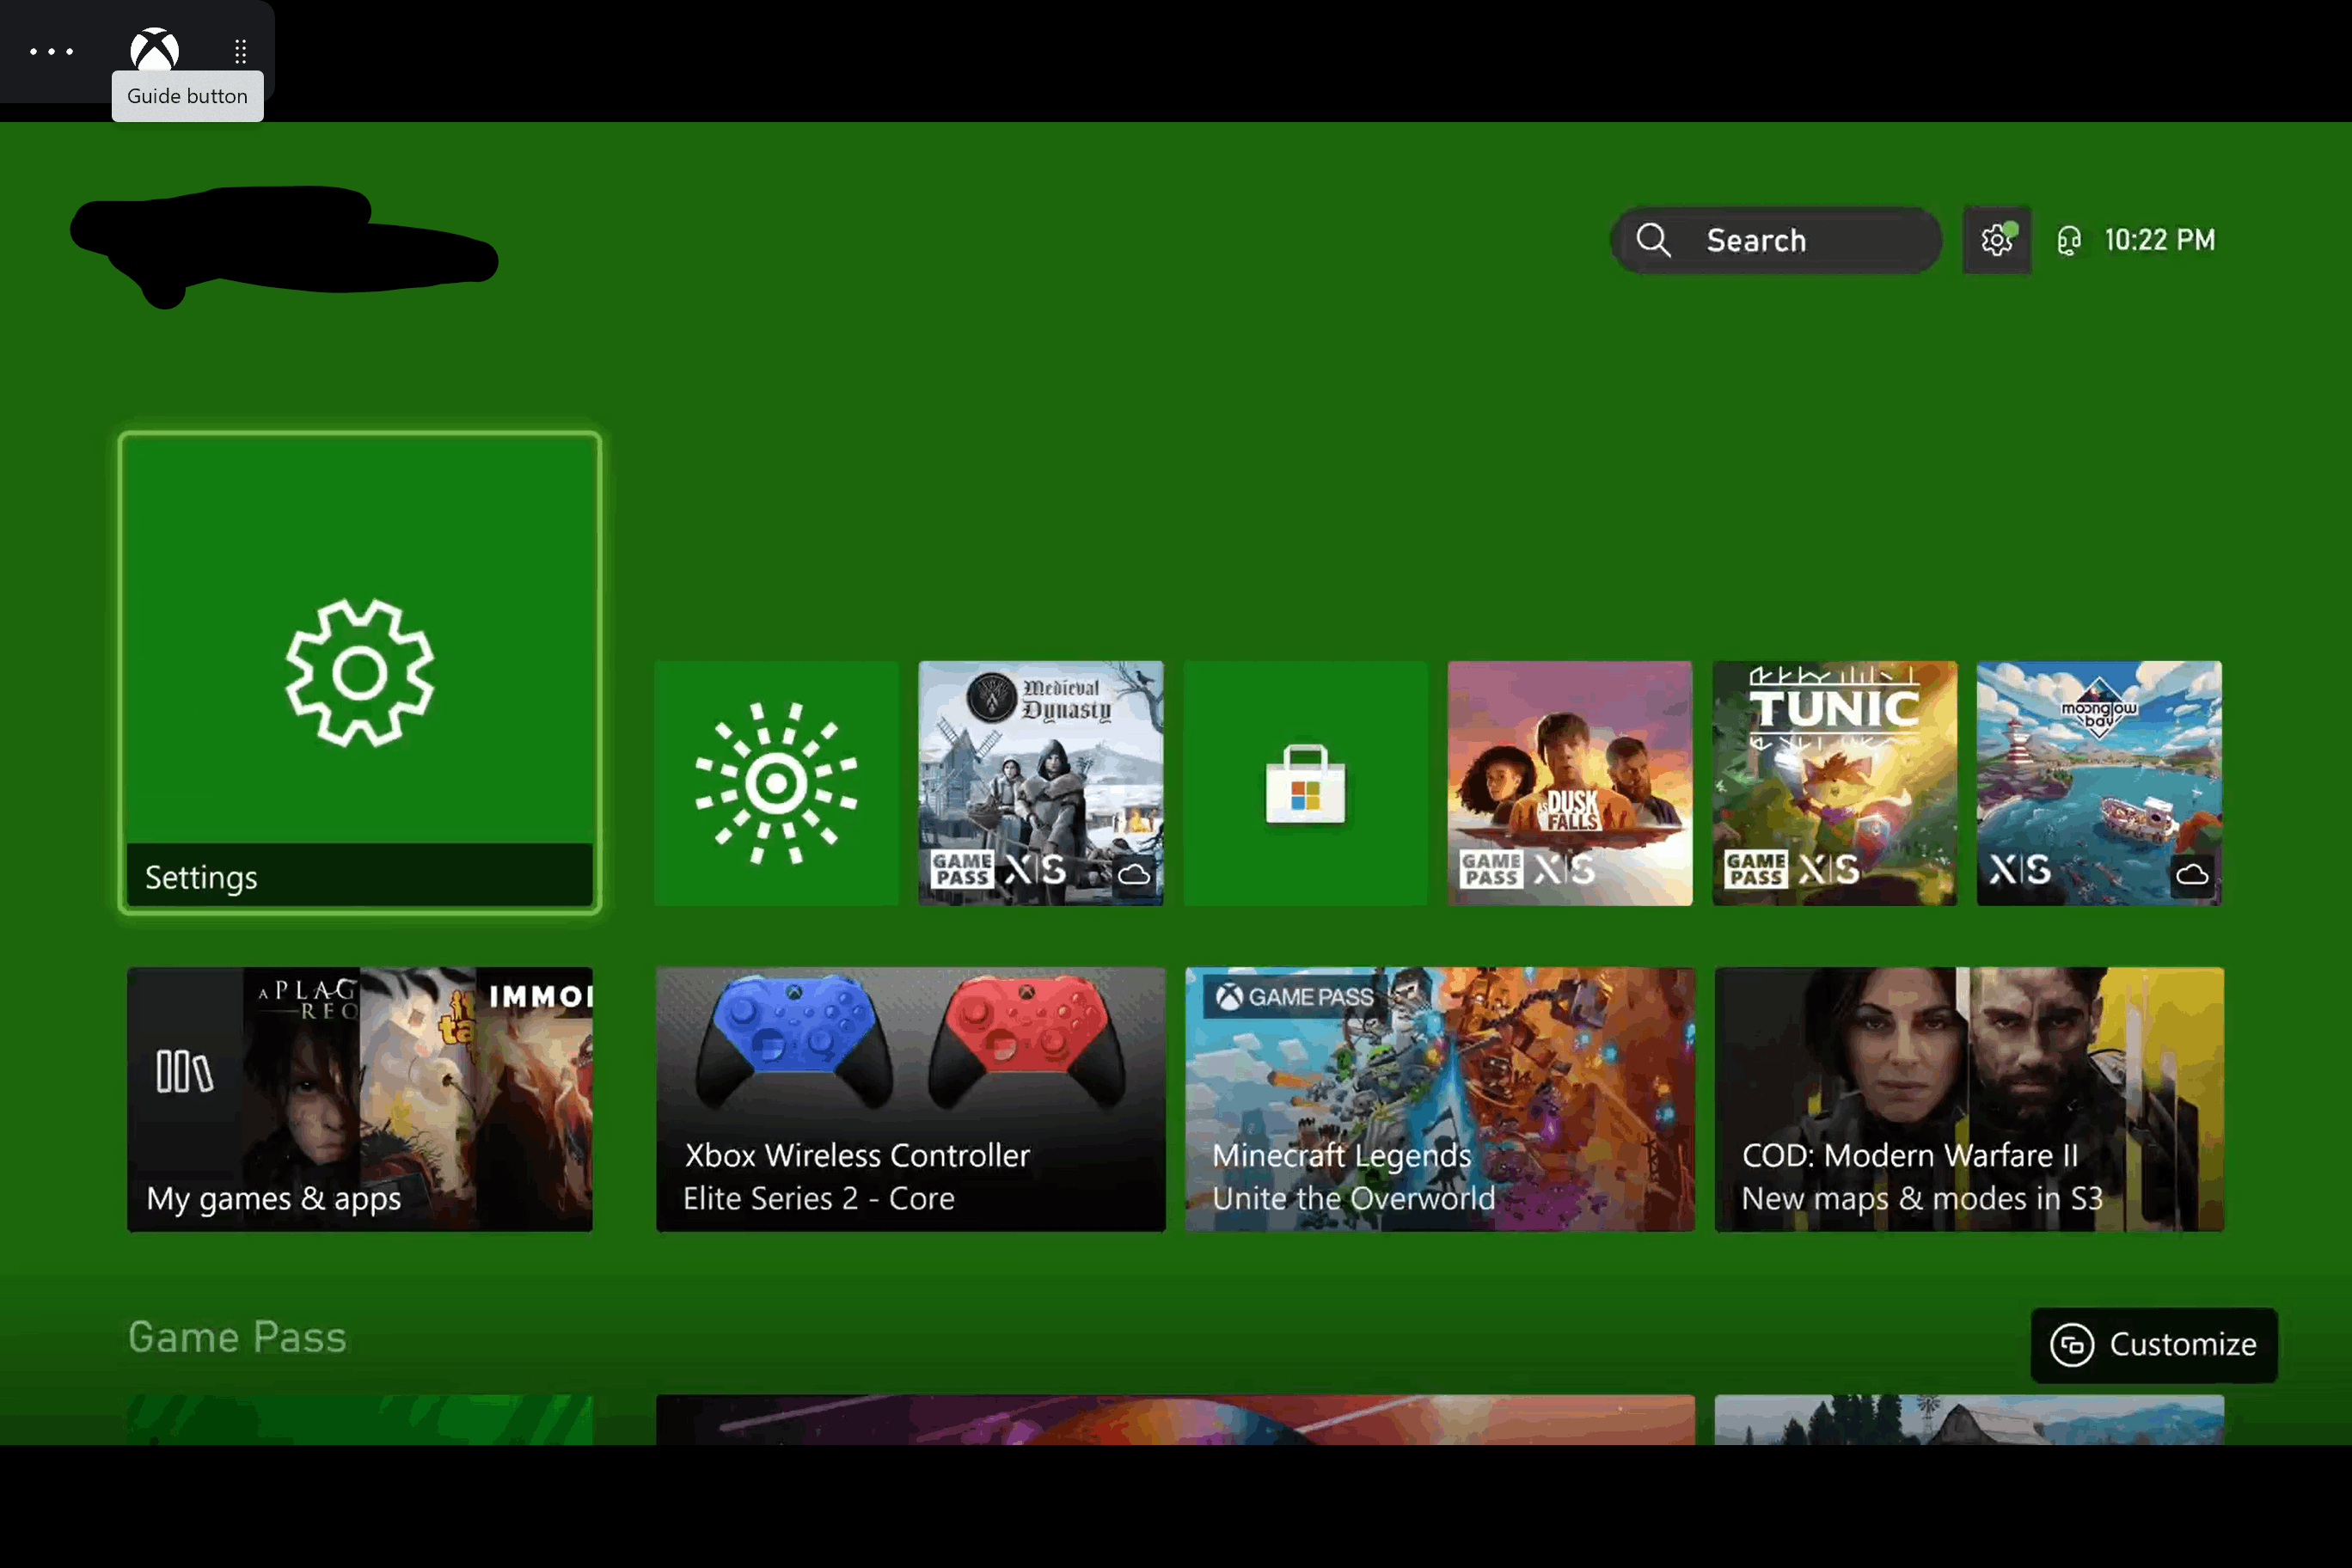This screenshot has width=2352, height=1568.
Task: Open the search bar icon
Action: pyautogui.click(x=1652, y=240)
